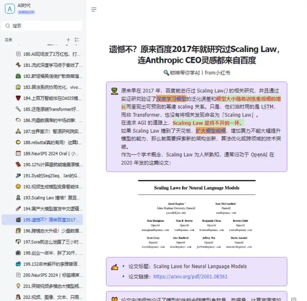
Task: Open document 187.世界首次 智源研究院
Action: [x=42, y=131]
